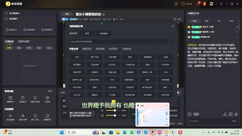Switch to 守护 tab in chat panel
242x136 pixels.
[x=219, y=21]
